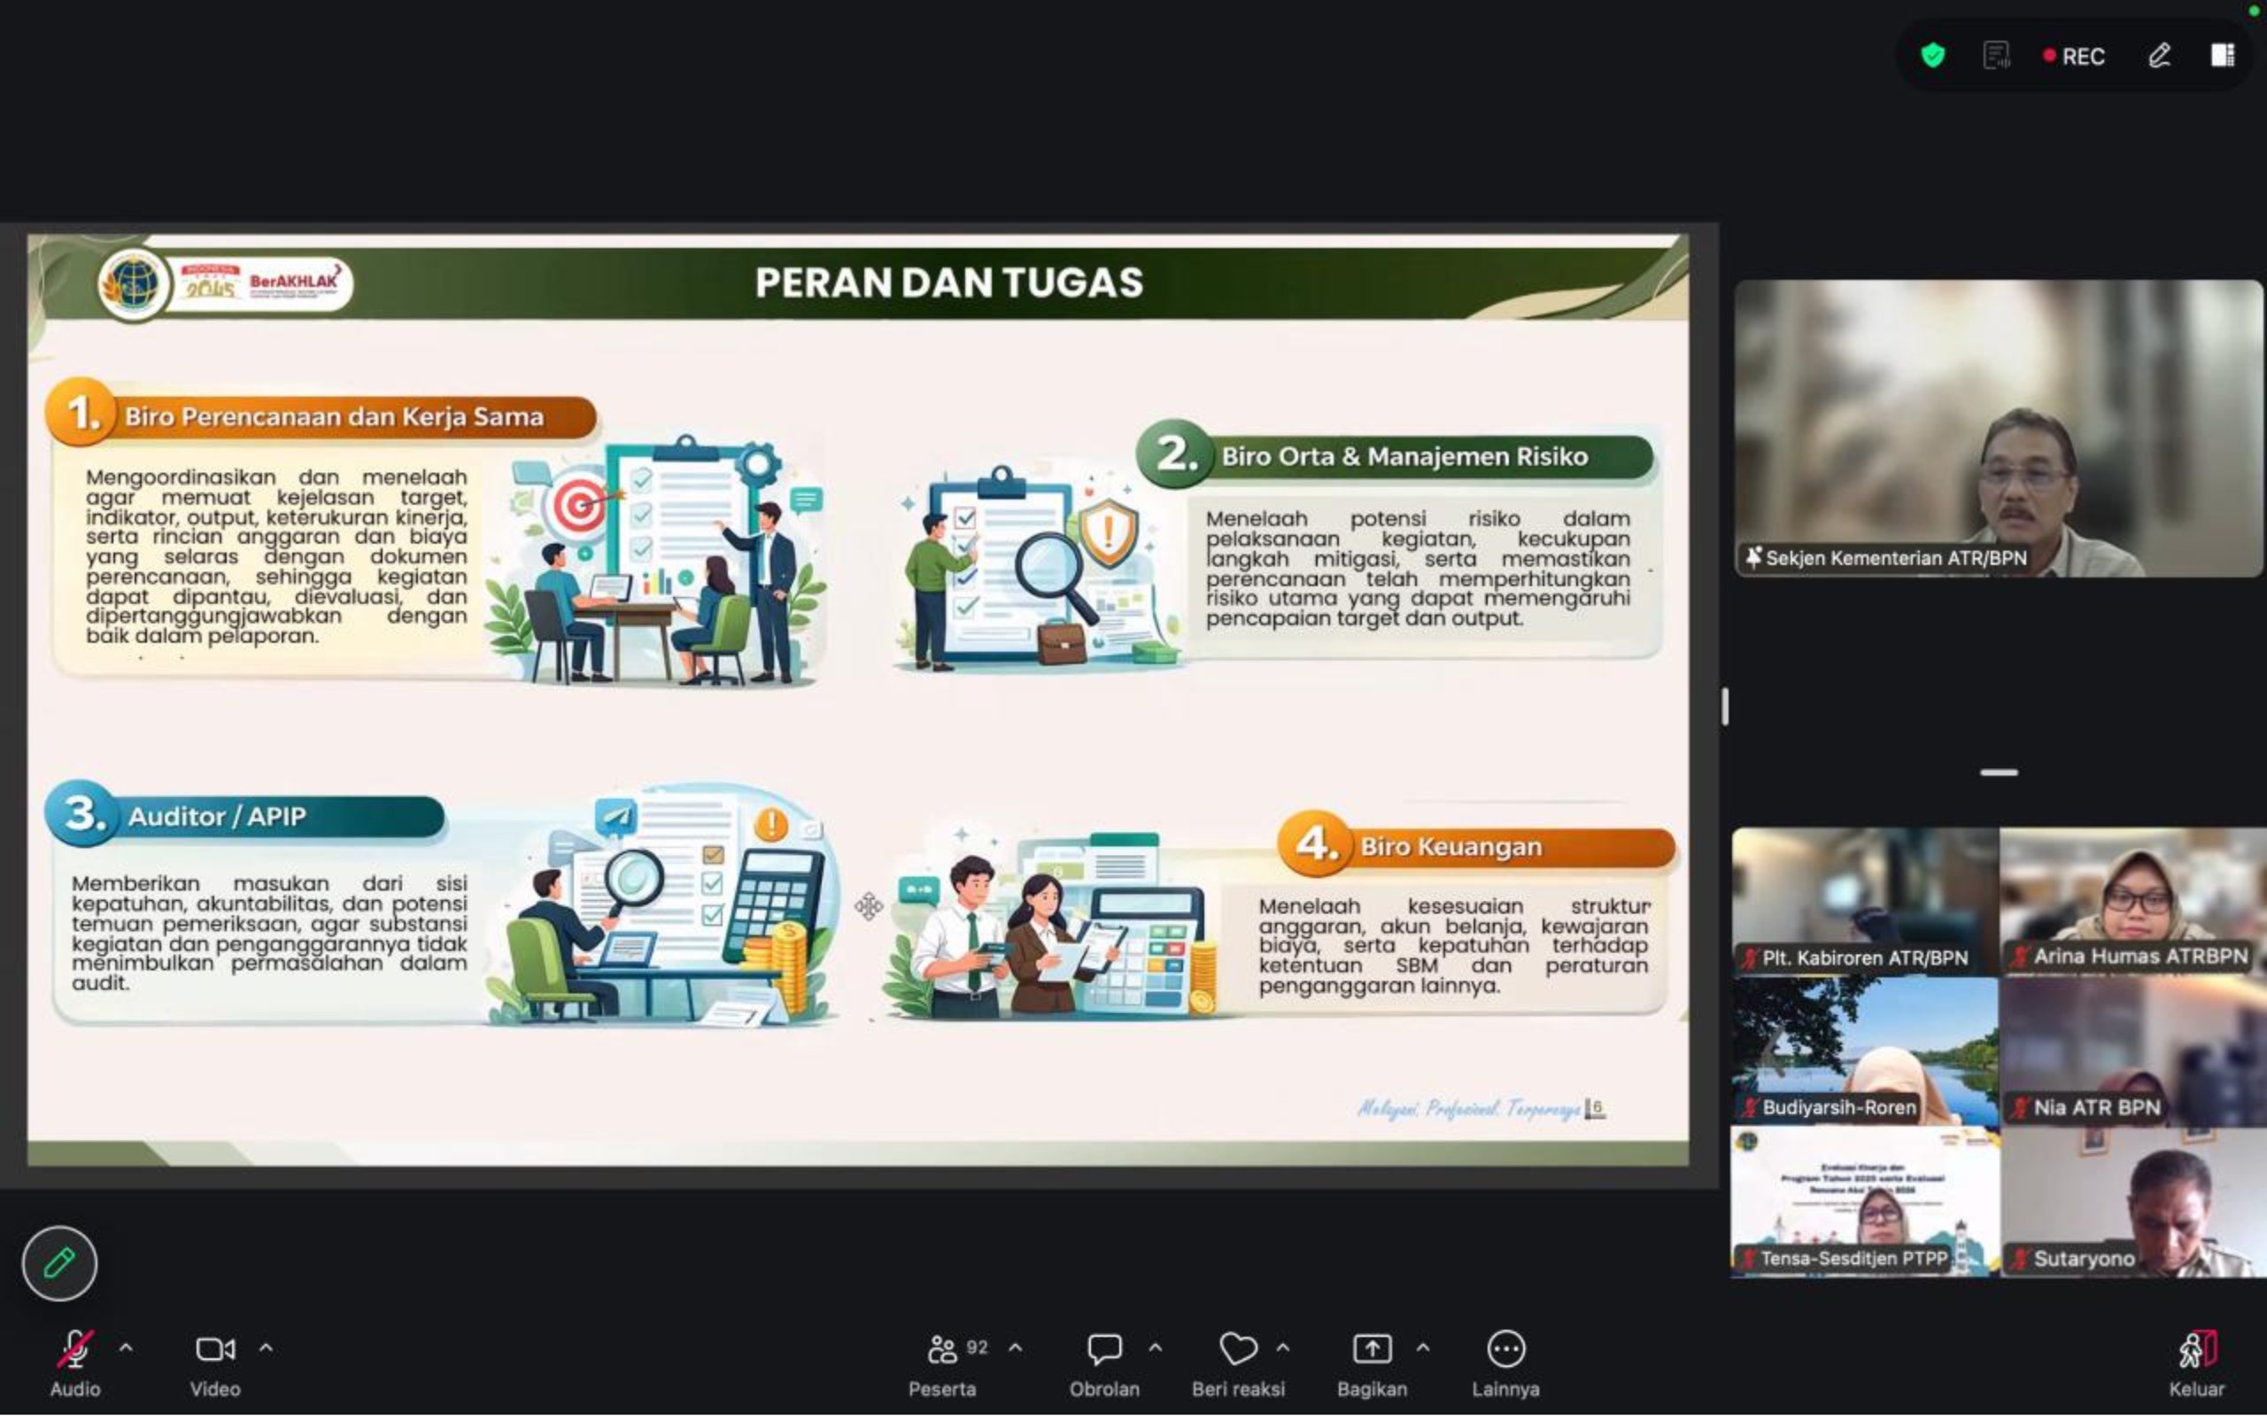Expand chat options chevron next to Obrolan
This screenshot has height=1419, width=2267.
[x=1155, y=1347]
